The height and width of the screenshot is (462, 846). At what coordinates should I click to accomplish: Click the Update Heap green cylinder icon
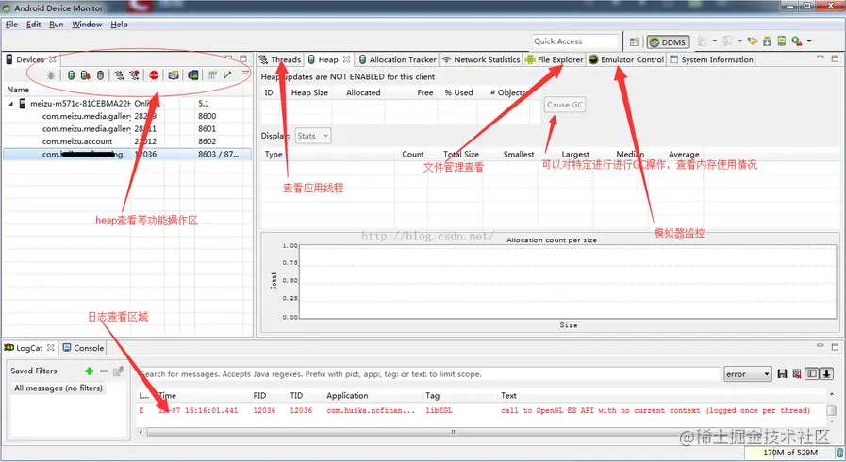[x=71, y=74]
